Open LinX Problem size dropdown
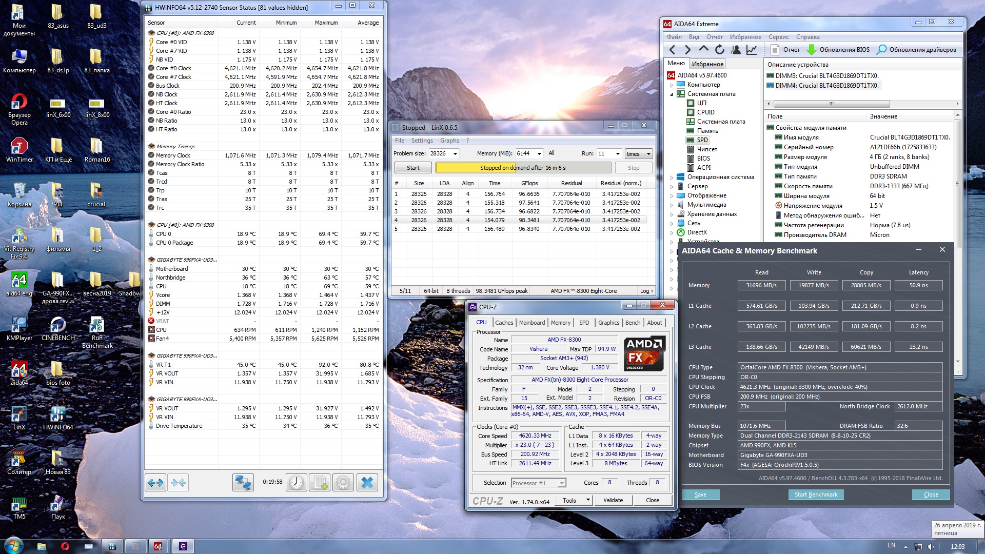The image size is (985, 554). point(455,153)
